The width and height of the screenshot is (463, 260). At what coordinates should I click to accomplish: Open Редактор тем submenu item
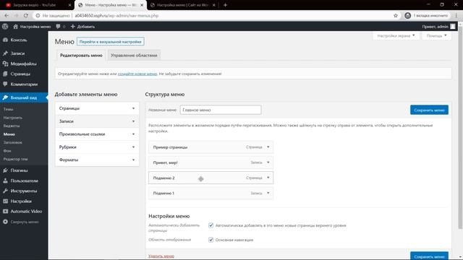(15, 159)
